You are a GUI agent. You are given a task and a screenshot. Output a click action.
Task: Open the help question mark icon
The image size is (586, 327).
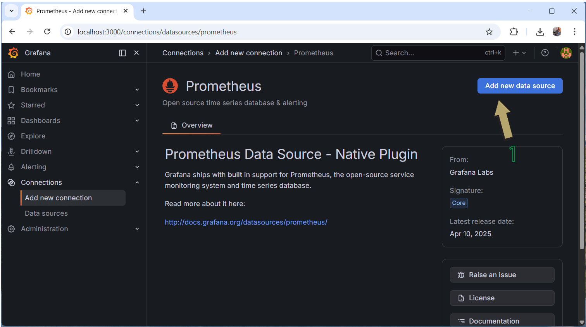coord(545,53)
